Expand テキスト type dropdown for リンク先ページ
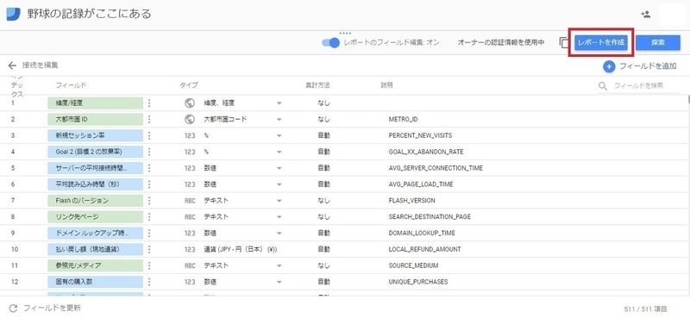This screenshot has height=318, width=690. click(279, 217)
